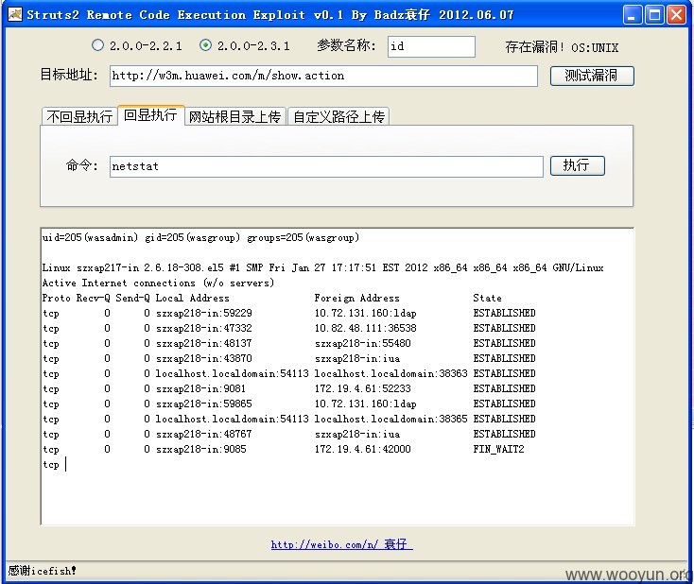Click the 执行 execute button
The height and width of the screenshot is (584, 694).
[577, 165]
